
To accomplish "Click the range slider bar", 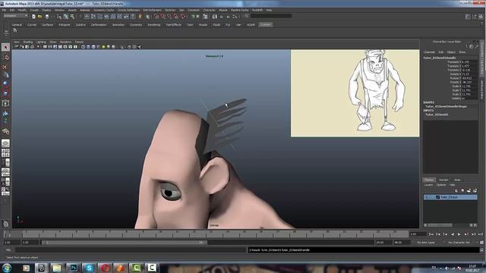I will point(125,243).
